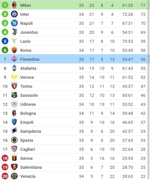Click the Inter club logo

[14, 14]
